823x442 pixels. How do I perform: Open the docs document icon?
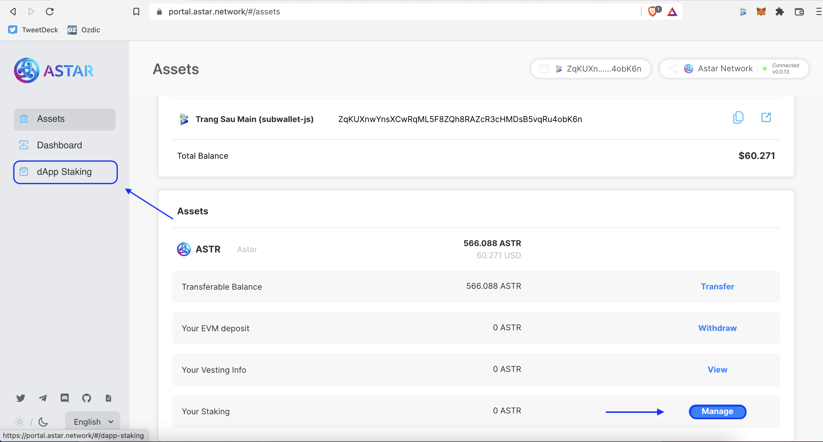(108, 398)
